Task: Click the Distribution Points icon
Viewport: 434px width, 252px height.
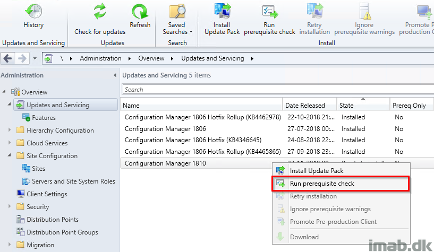Action: coord(21,219)
